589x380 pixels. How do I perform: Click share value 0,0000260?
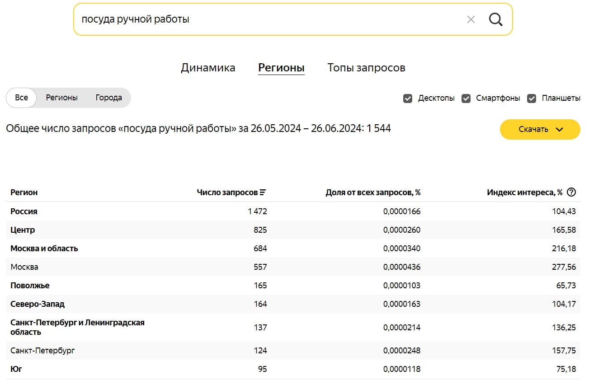pos(402,230)
